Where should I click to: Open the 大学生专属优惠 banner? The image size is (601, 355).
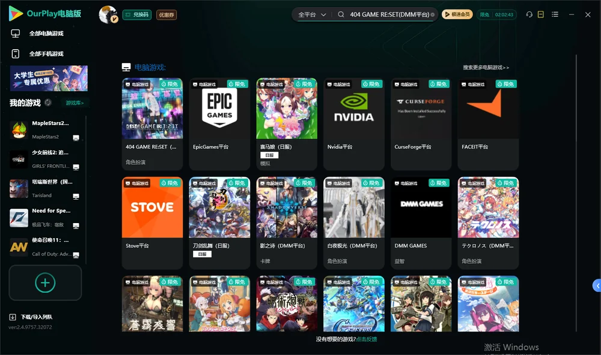[49, 78]
